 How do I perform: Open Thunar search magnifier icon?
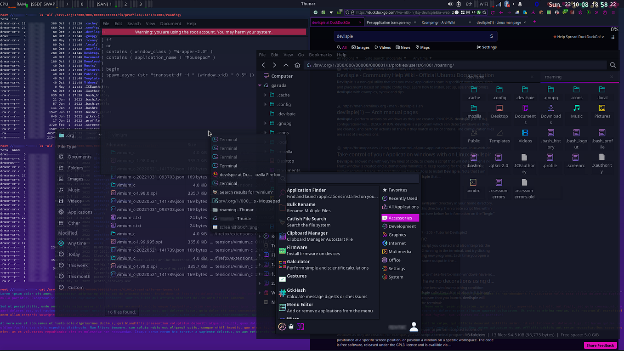(x=613, y=65)
